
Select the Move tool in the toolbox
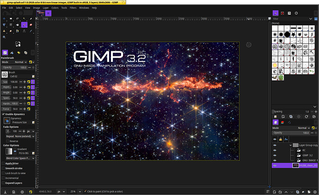coord(4,18)
